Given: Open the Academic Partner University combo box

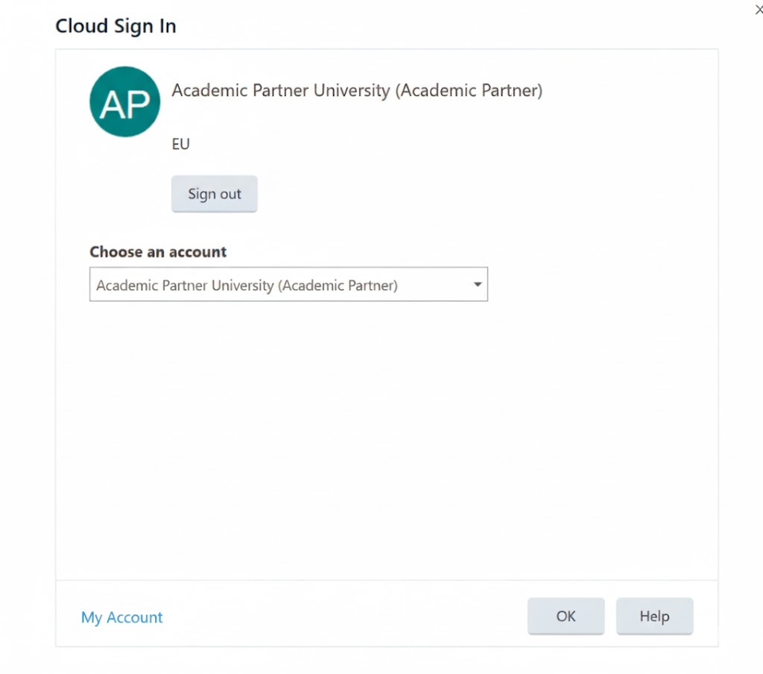Looking at the screenshot, I should [x=288, y=285].
